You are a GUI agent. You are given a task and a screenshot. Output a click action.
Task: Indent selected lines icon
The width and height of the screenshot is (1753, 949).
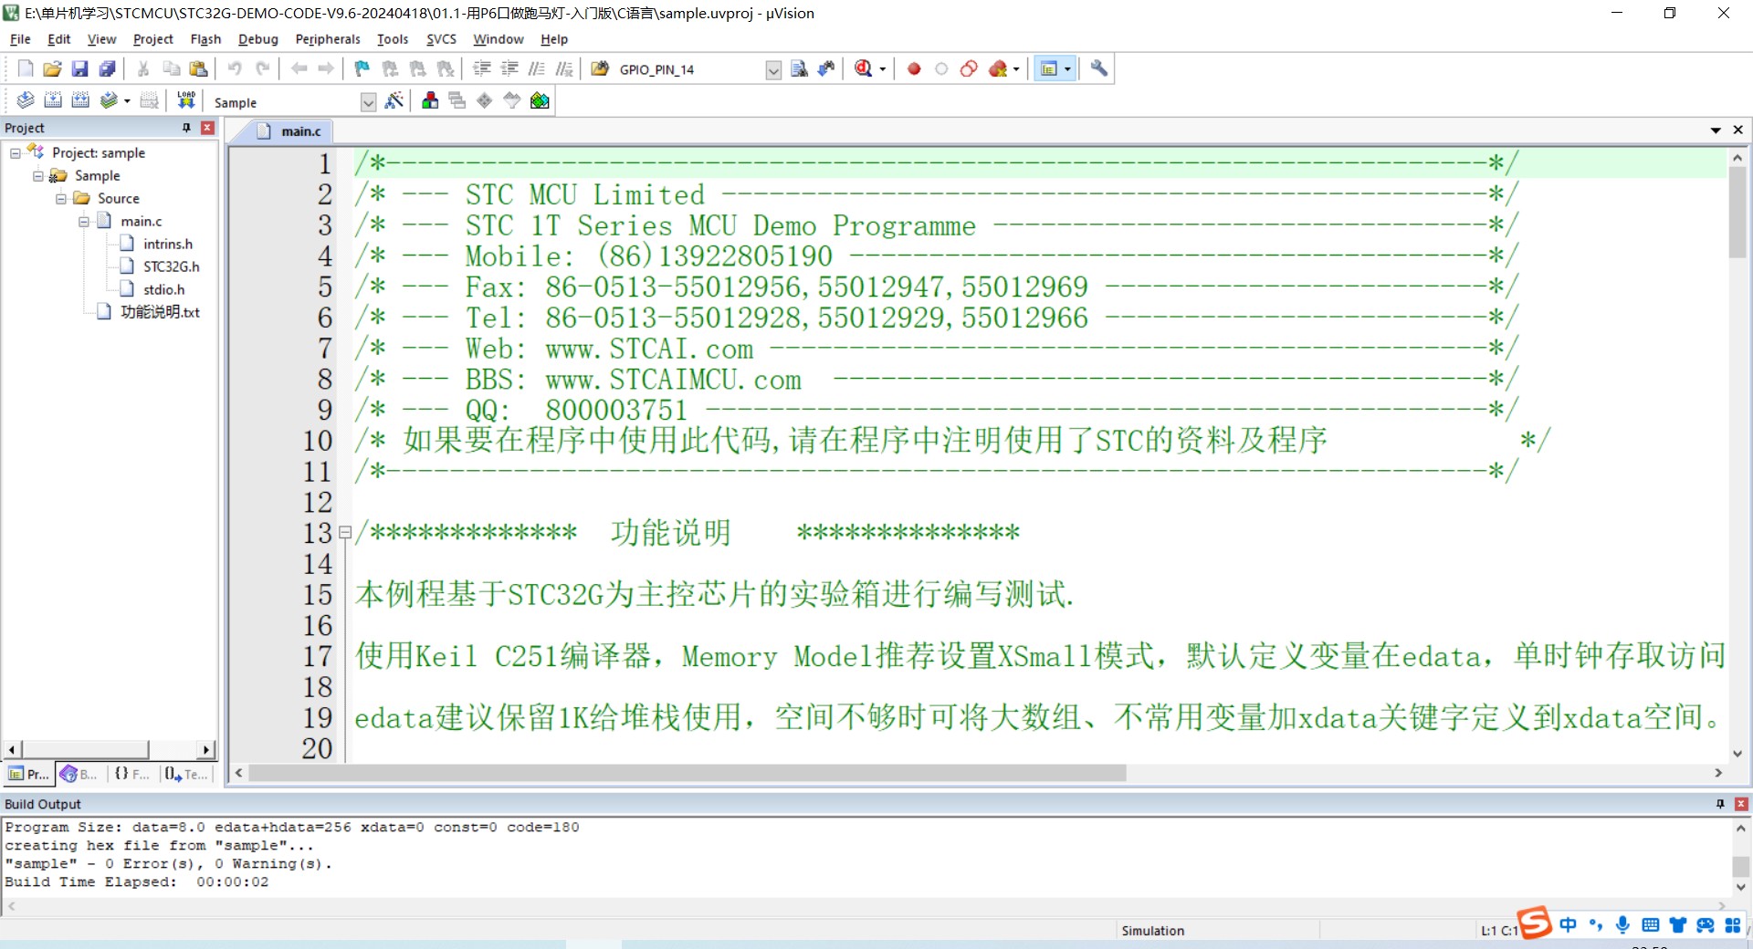tap(482, 68)
